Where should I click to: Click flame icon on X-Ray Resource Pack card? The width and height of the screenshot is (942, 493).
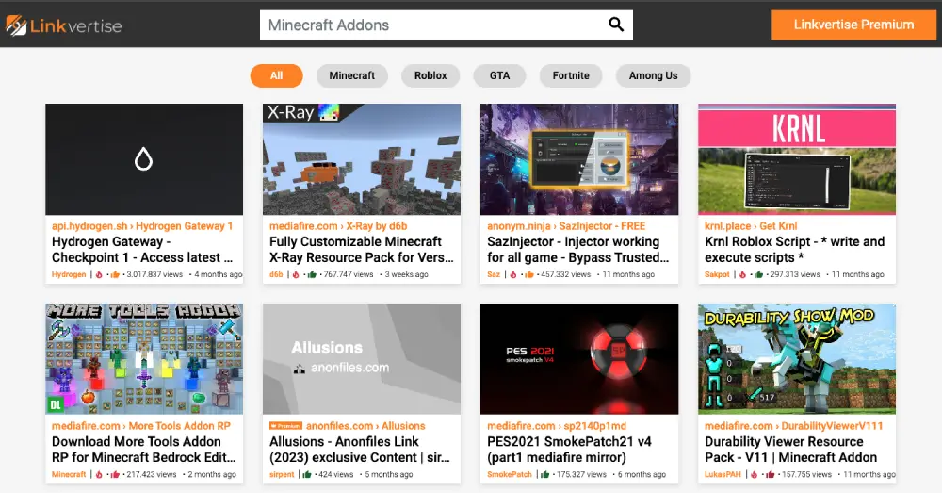(296, 274)
